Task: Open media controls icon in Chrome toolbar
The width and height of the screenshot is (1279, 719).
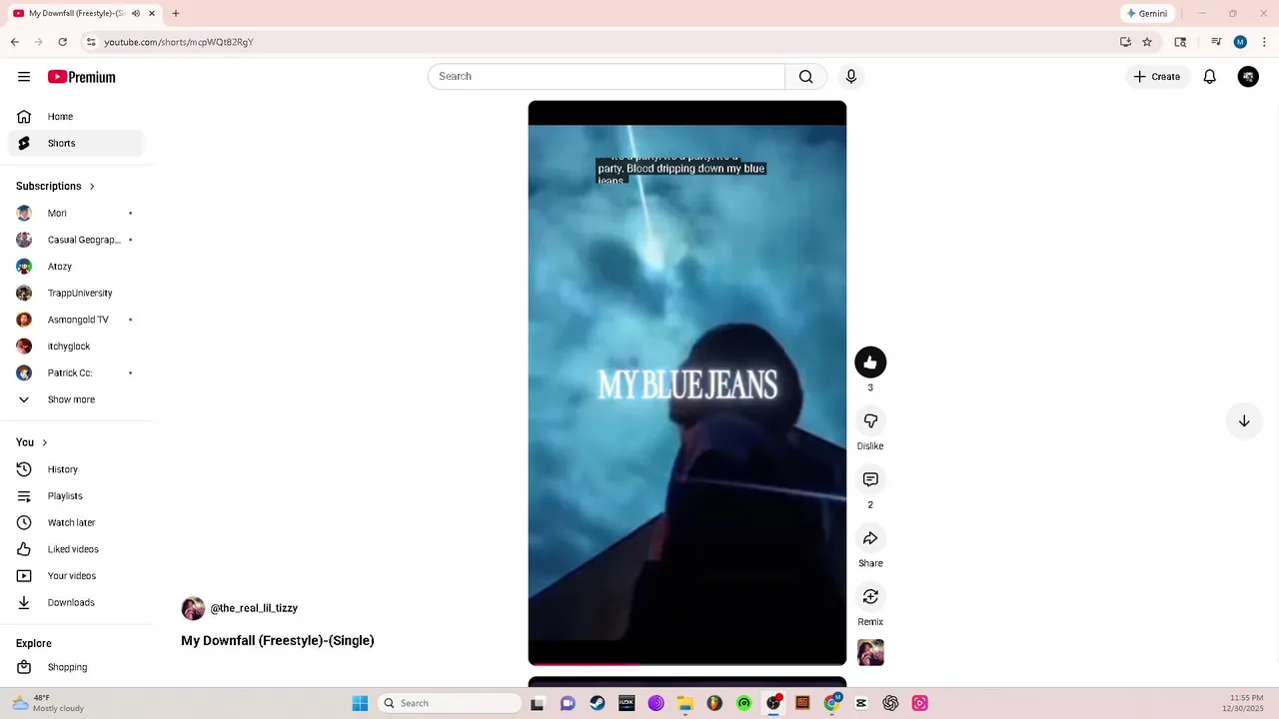Action: pos(1216,42)
